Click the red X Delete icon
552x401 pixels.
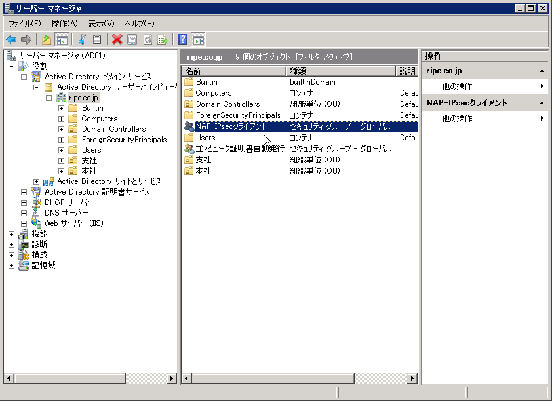117,40
